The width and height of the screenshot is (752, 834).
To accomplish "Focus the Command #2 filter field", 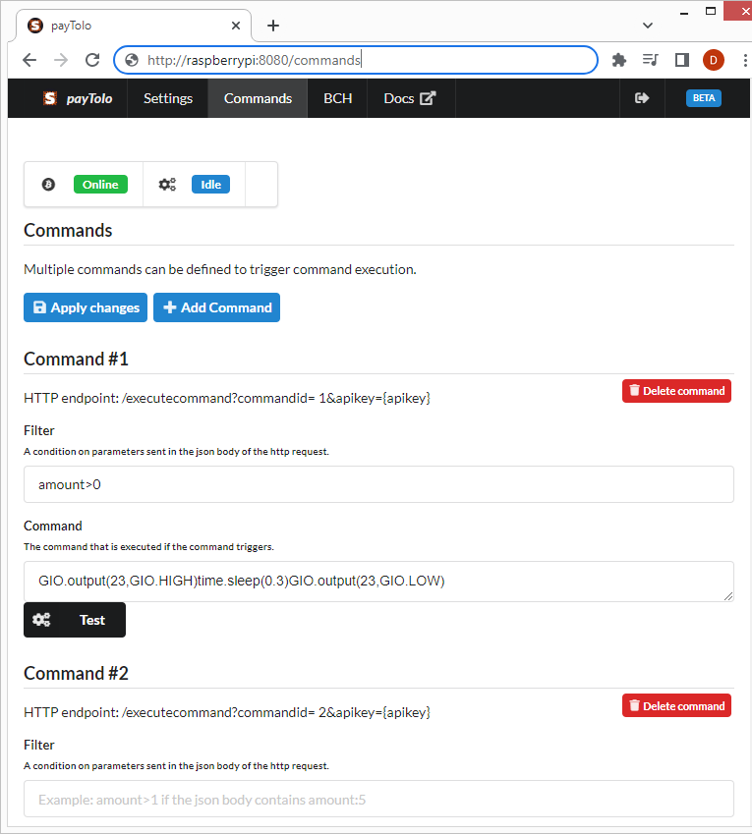I will pos(378,799).
